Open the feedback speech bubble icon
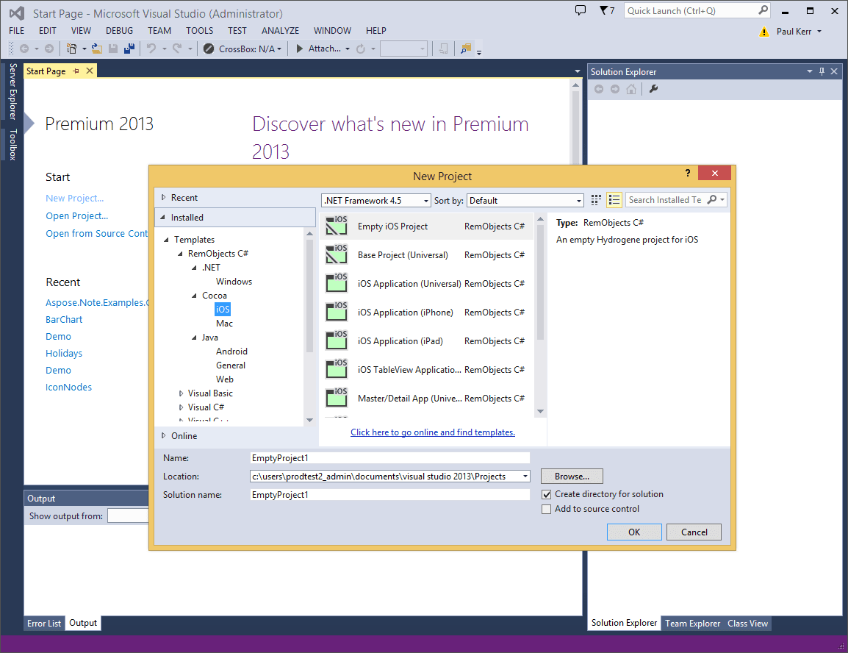This screenshot has width=848, height=653. point(581,10)
